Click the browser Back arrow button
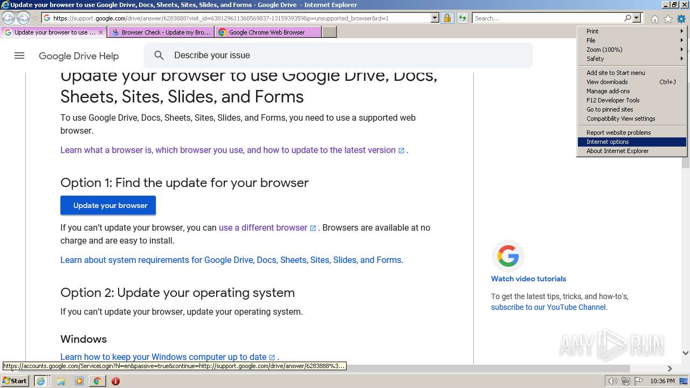This screenshot has height=388, width=690. click(x=9, y=18)
